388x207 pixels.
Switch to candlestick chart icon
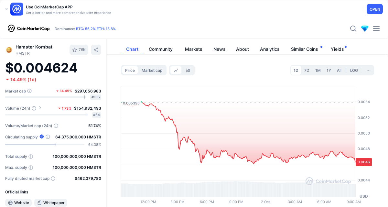click(188, 70)
